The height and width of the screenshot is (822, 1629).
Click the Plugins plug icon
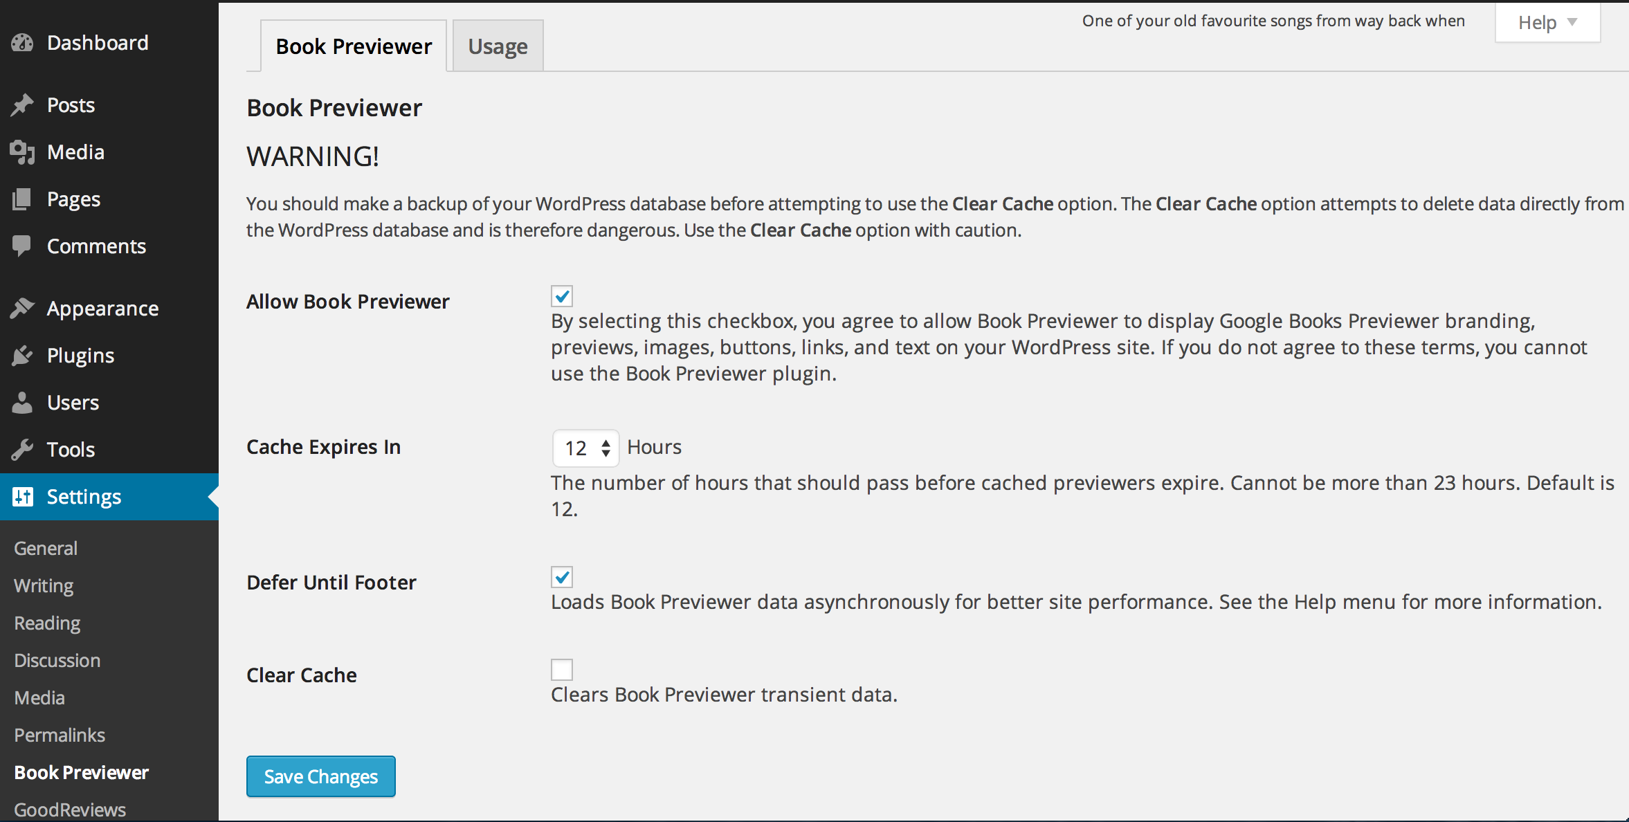(22, 356)
